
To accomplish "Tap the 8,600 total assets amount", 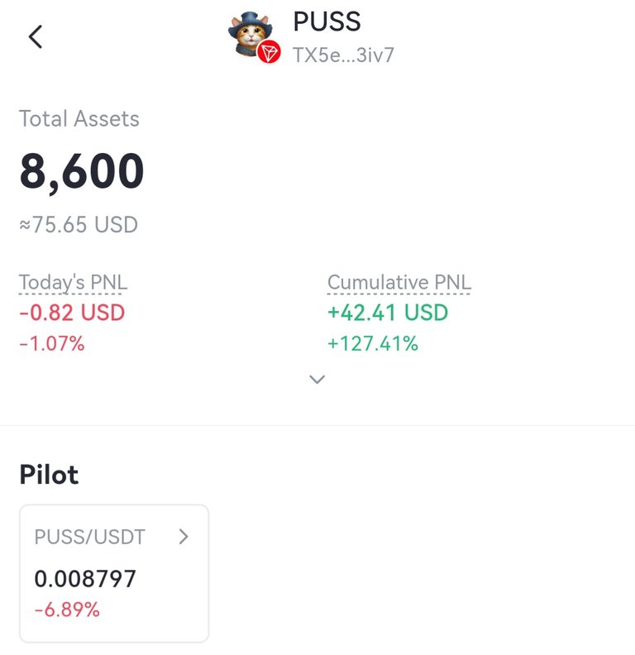I will point(82,171).
